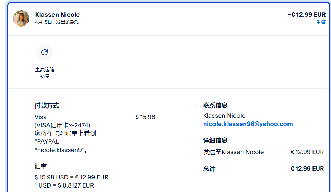Click the 重复这笔交易 label

coord(45,73)
